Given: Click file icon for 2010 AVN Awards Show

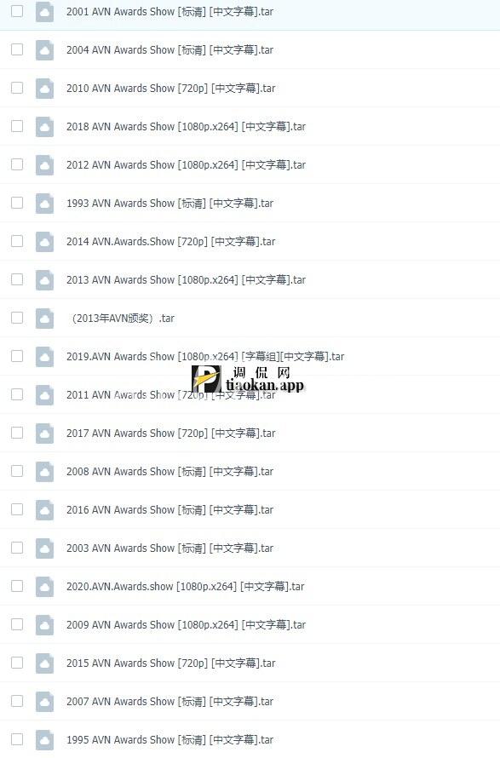Looking at the screenshot, I should point(44,88).
